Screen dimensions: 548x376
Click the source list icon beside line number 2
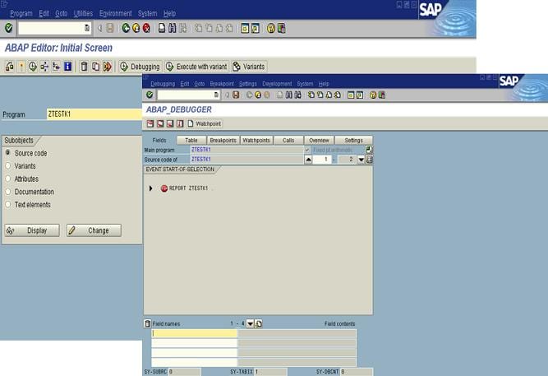(x=370, y=160)
